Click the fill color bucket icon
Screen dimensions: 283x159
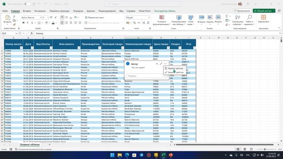tap(46, 23)
